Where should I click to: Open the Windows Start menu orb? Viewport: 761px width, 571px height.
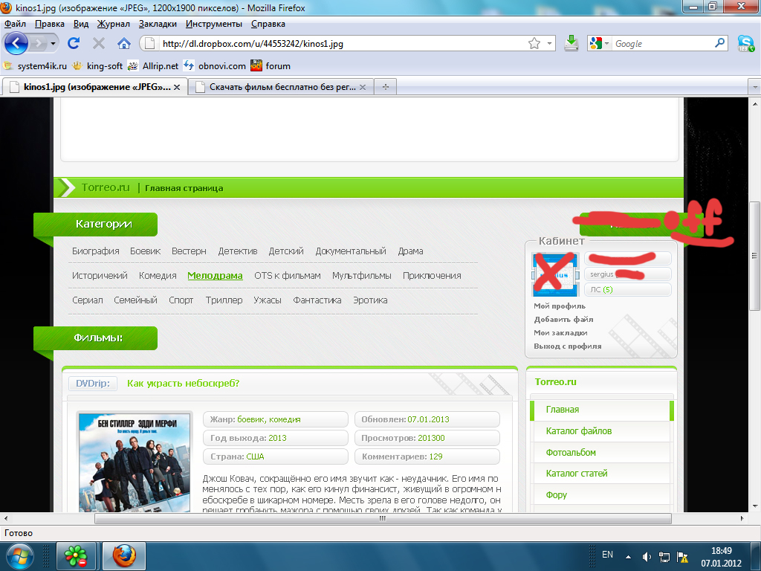(x=20, y=556)
